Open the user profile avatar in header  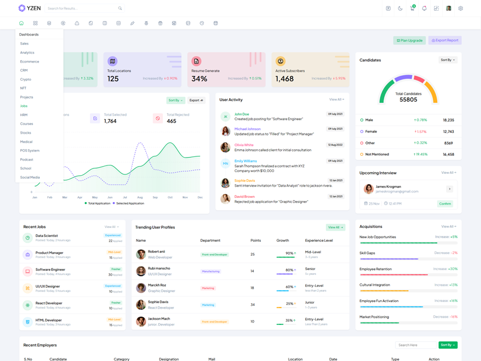[x=449, y=8]
